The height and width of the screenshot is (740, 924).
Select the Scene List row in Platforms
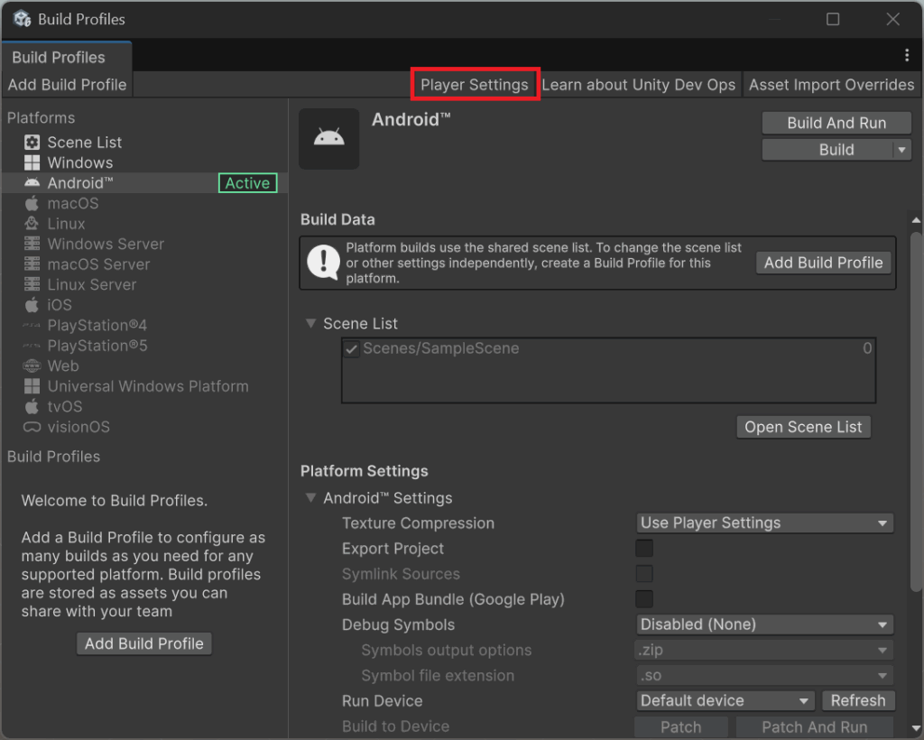click(x=144, y=142)
